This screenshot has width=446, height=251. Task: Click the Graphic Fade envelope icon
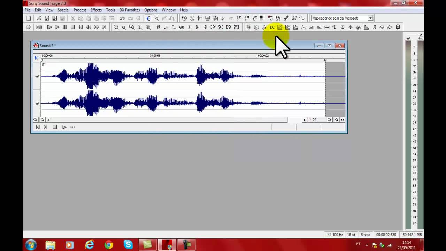(x=303, y=27)
